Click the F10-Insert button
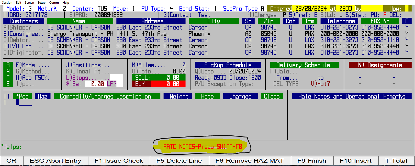 355,161
